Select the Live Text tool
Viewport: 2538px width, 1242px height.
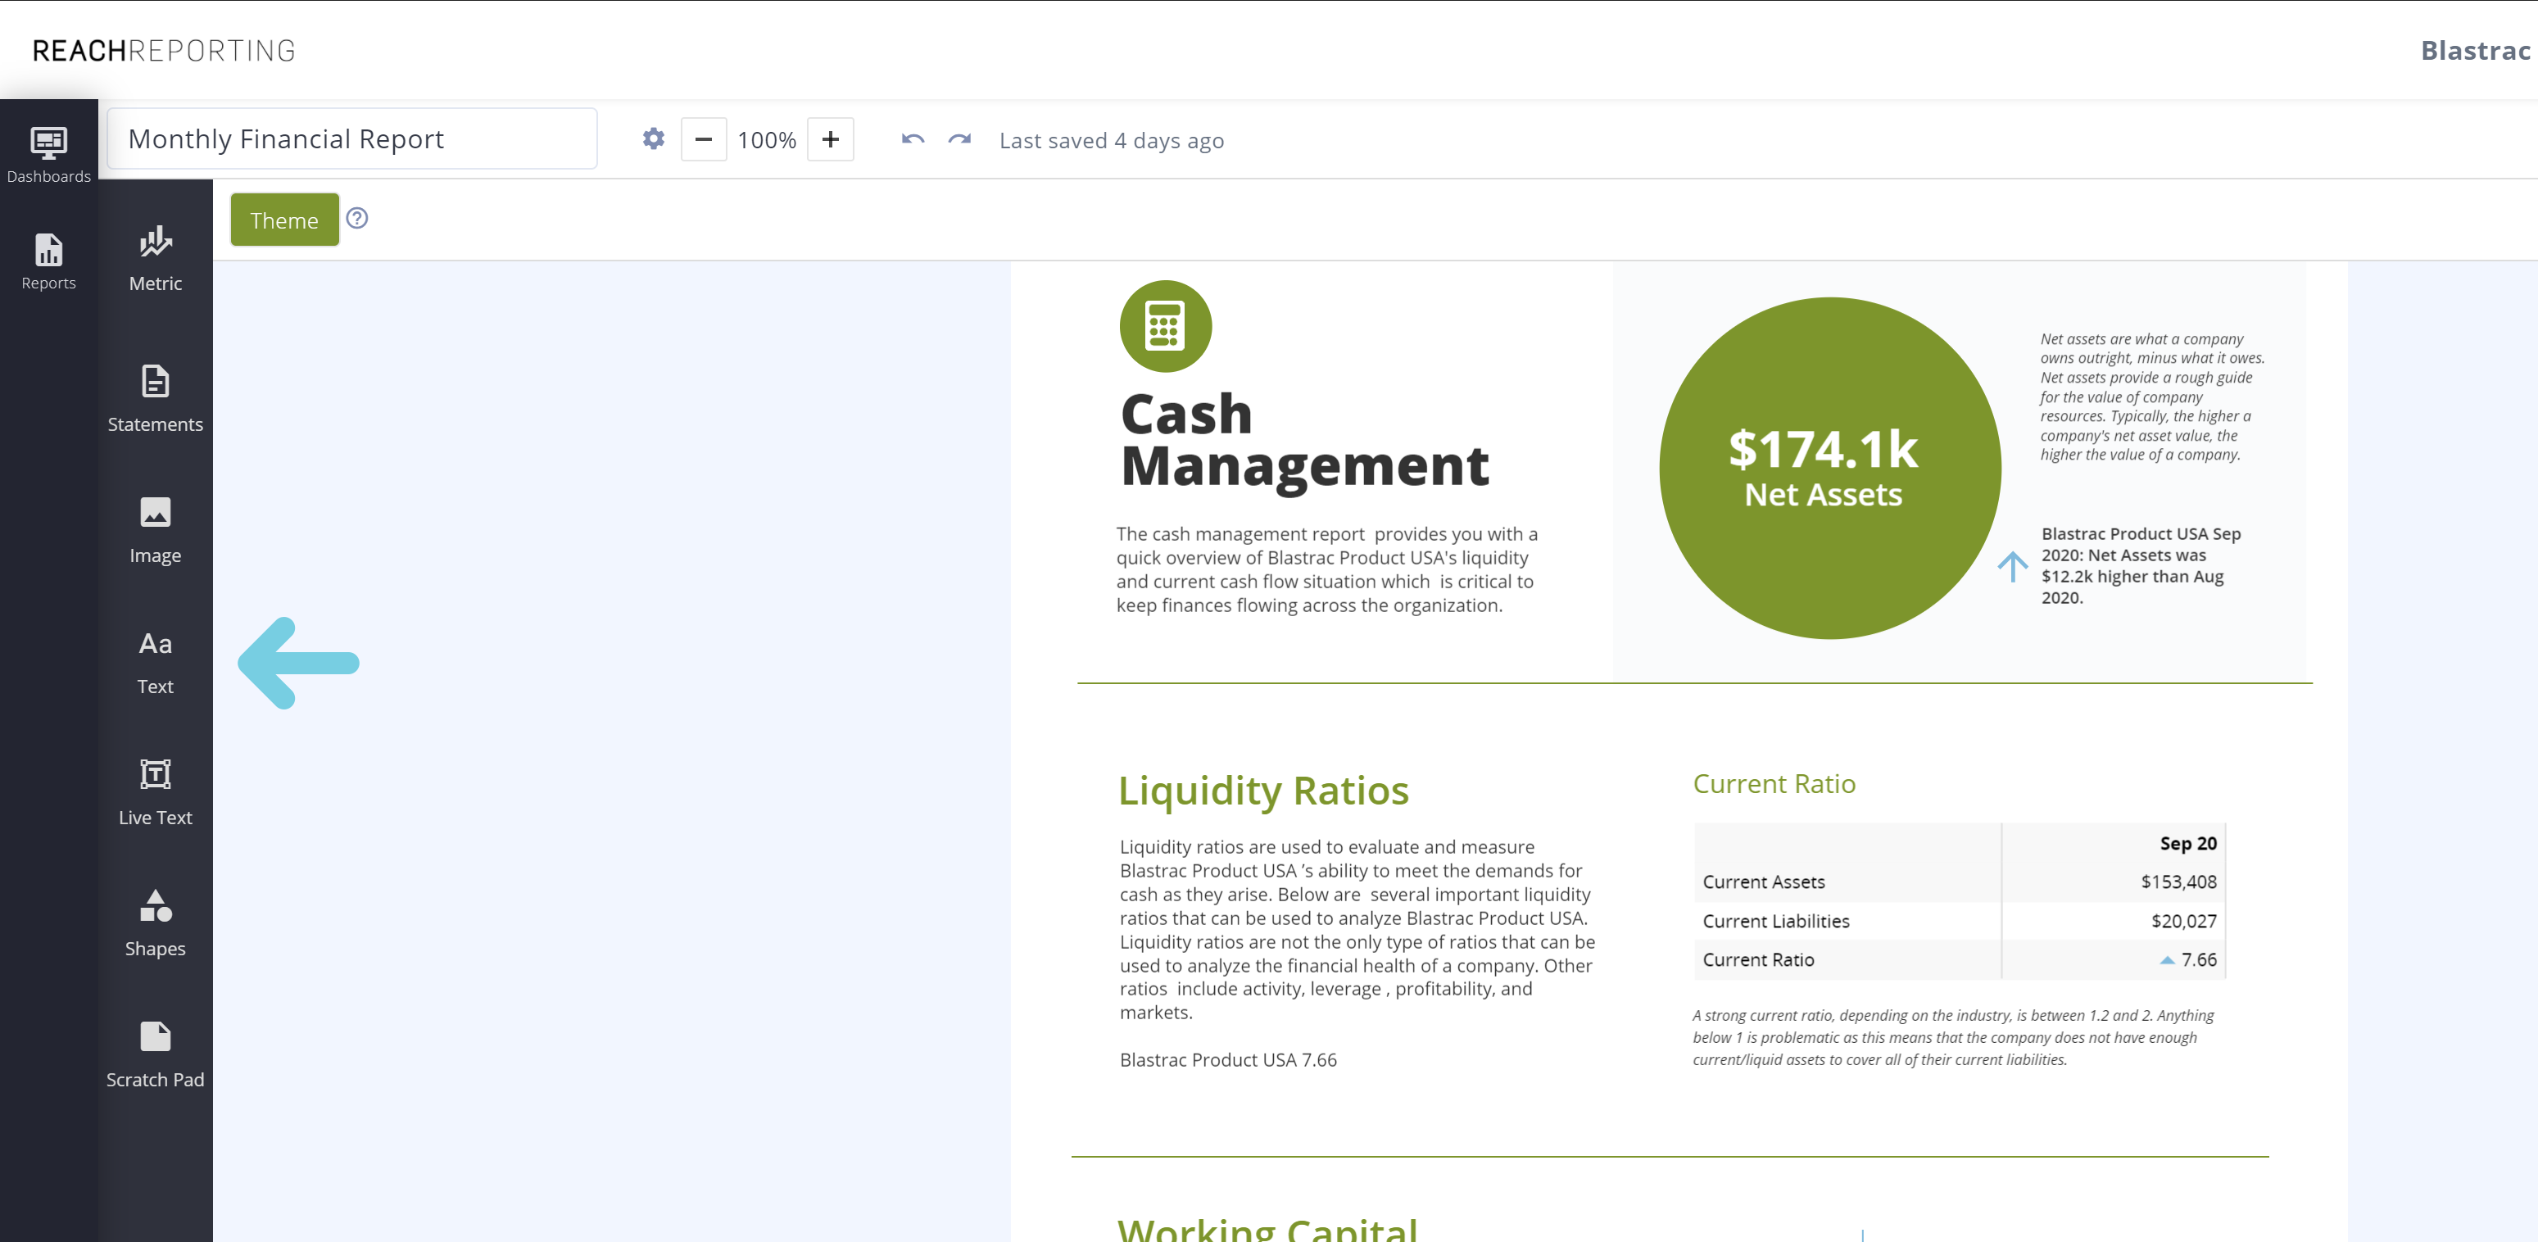(156, 792)
